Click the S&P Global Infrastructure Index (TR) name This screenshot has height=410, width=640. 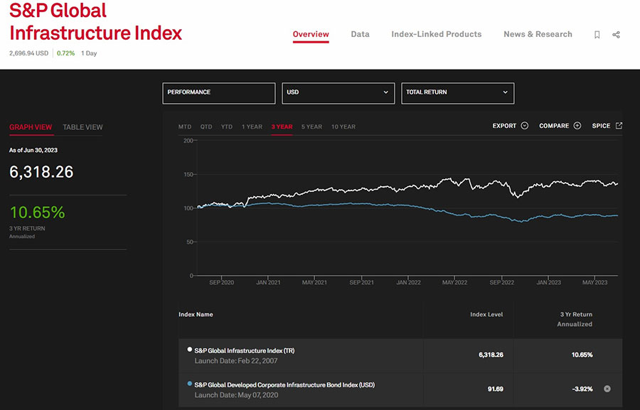244,350
